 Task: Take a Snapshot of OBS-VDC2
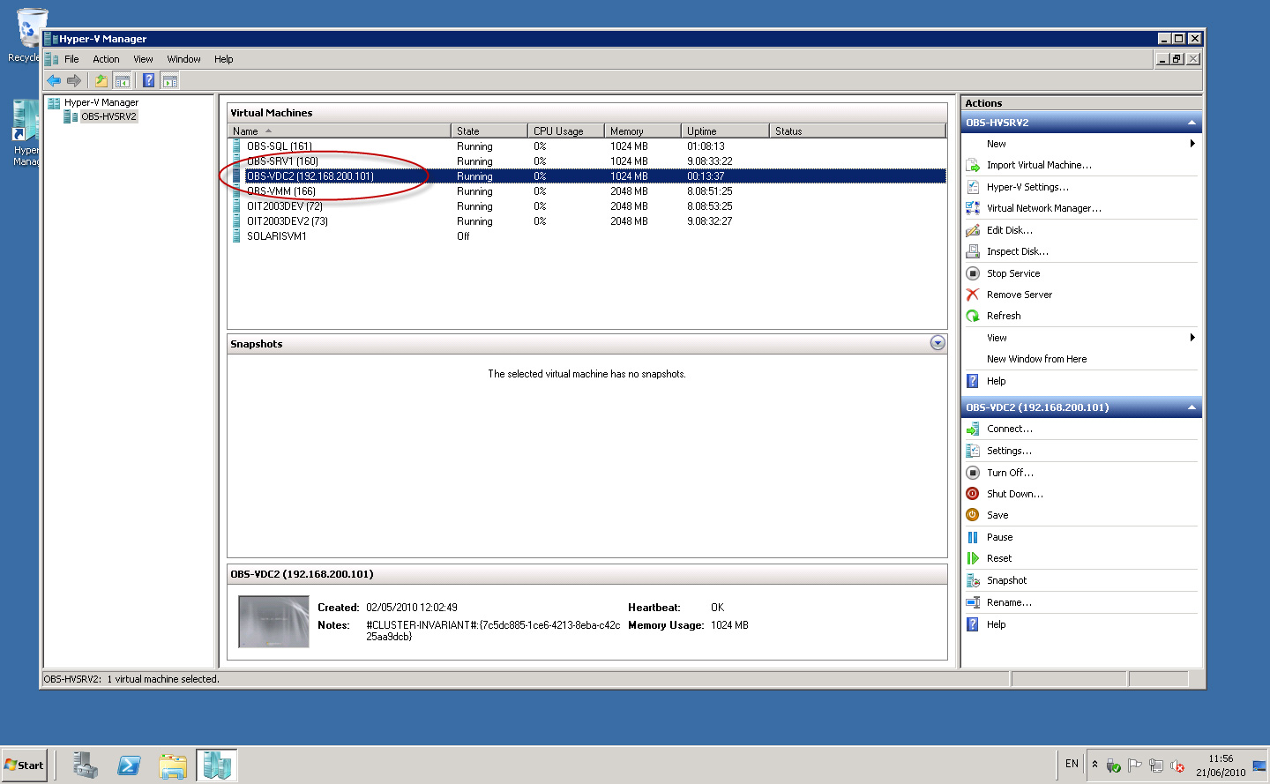[1006, 579]
